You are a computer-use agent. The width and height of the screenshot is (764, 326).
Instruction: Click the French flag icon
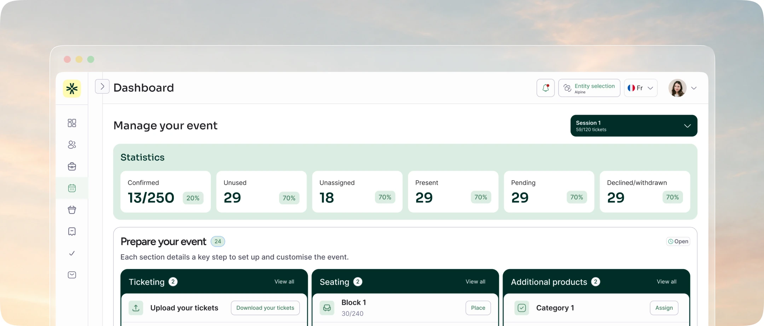pyautogui.click(x=631, y=88)
